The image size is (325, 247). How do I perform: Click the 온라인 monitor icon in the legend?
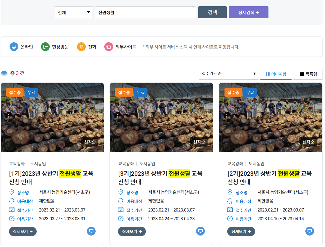[x=14, y=47]
